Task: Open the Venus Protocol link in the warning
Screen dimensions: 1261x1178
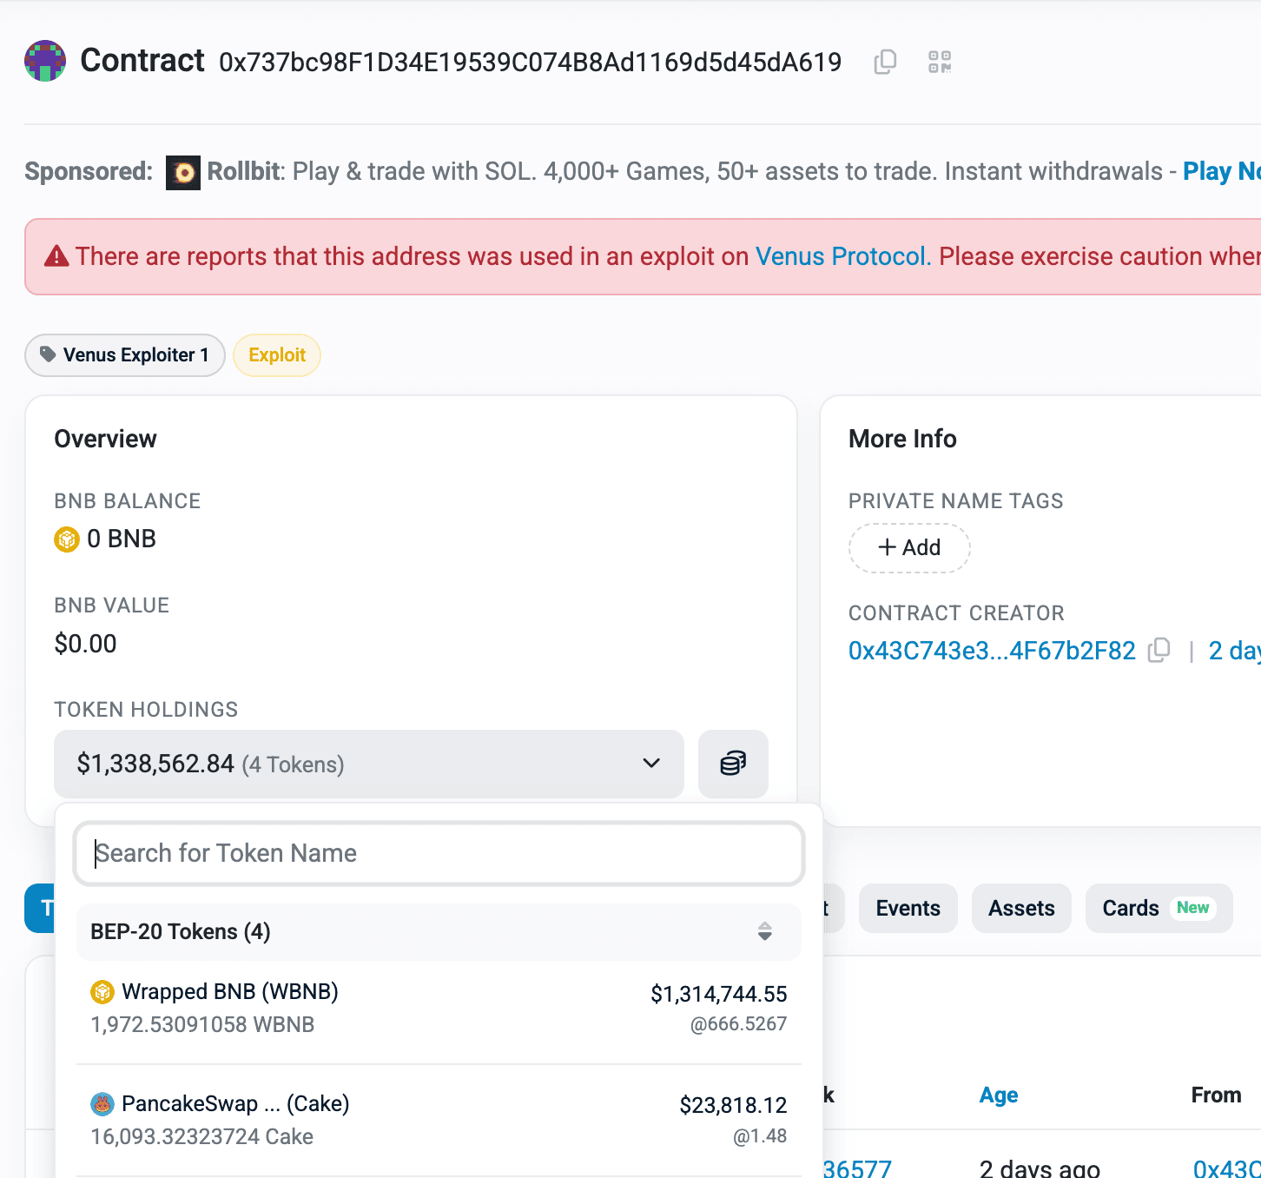Action: [x=840, y=257]
